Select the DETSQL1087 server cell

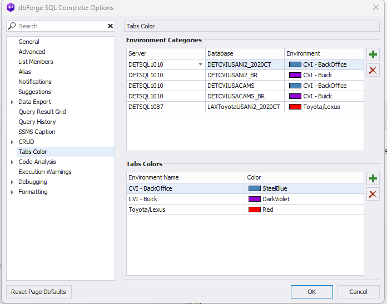click(166, 107)
